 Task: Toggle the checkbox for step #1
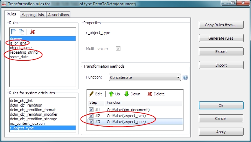click(91, 110)
